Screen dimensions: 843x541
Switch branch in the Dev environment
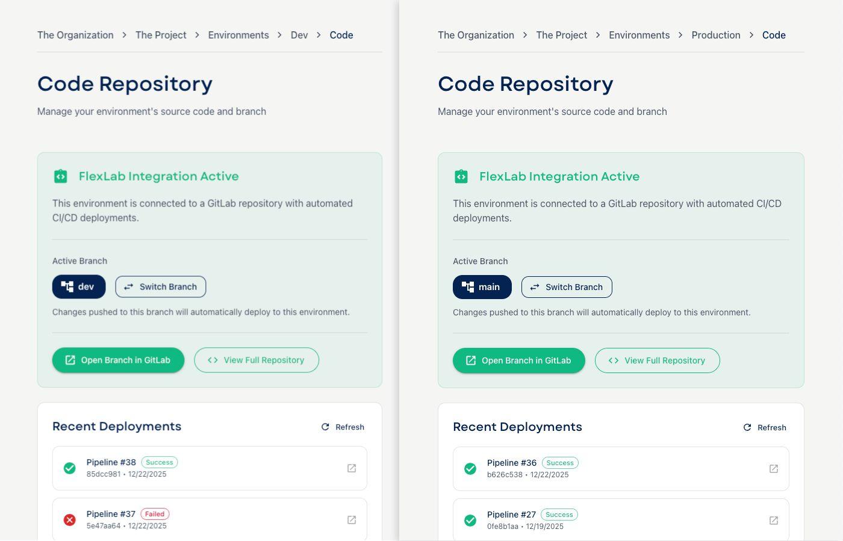coord(161,286)
